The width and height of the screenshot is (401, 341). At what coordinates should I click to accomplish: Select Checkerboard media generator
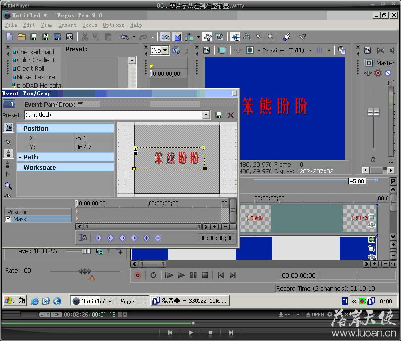point(36,52)
